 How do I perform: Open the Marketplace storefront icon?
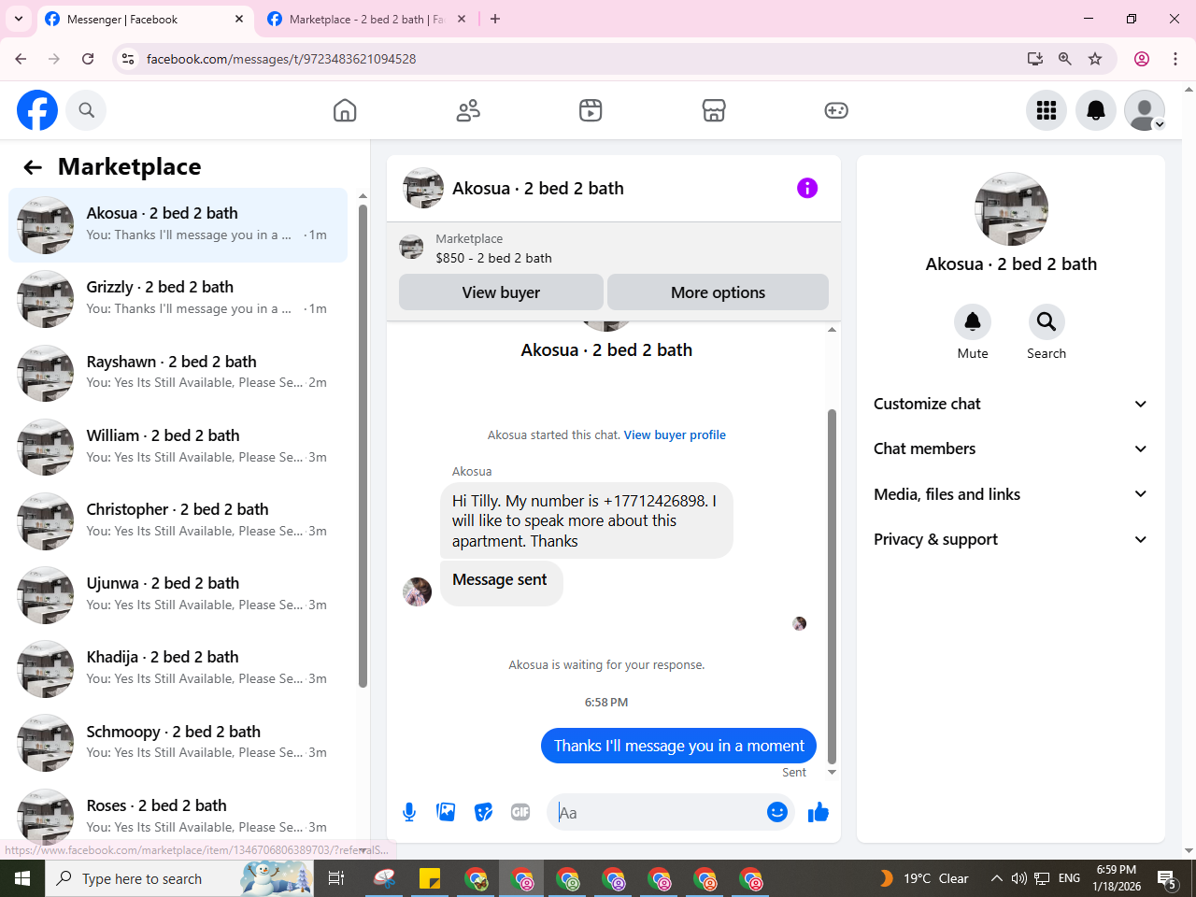tap(714, 110)
